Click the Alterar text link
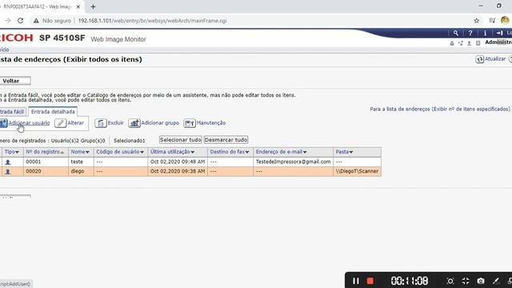 pos(75,123)
